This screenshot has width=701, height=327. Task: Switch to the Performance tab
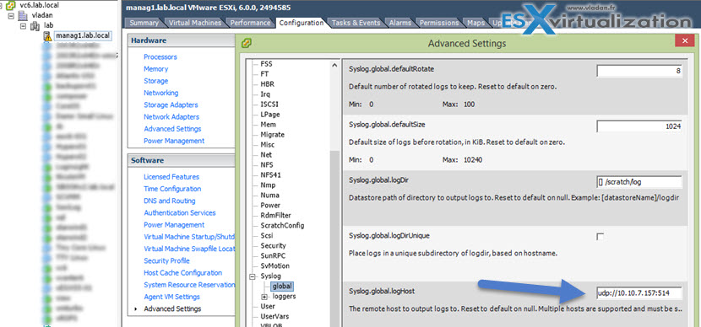tap(250, 23)
